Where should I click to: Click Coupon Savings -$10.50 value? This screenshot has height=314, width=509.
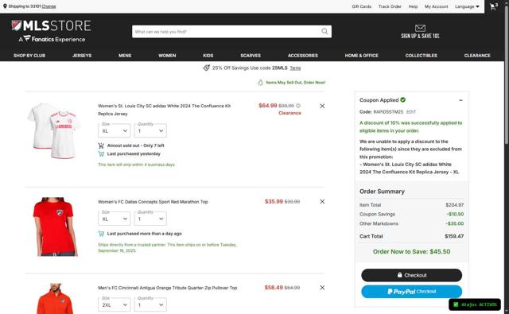[455, 214]
